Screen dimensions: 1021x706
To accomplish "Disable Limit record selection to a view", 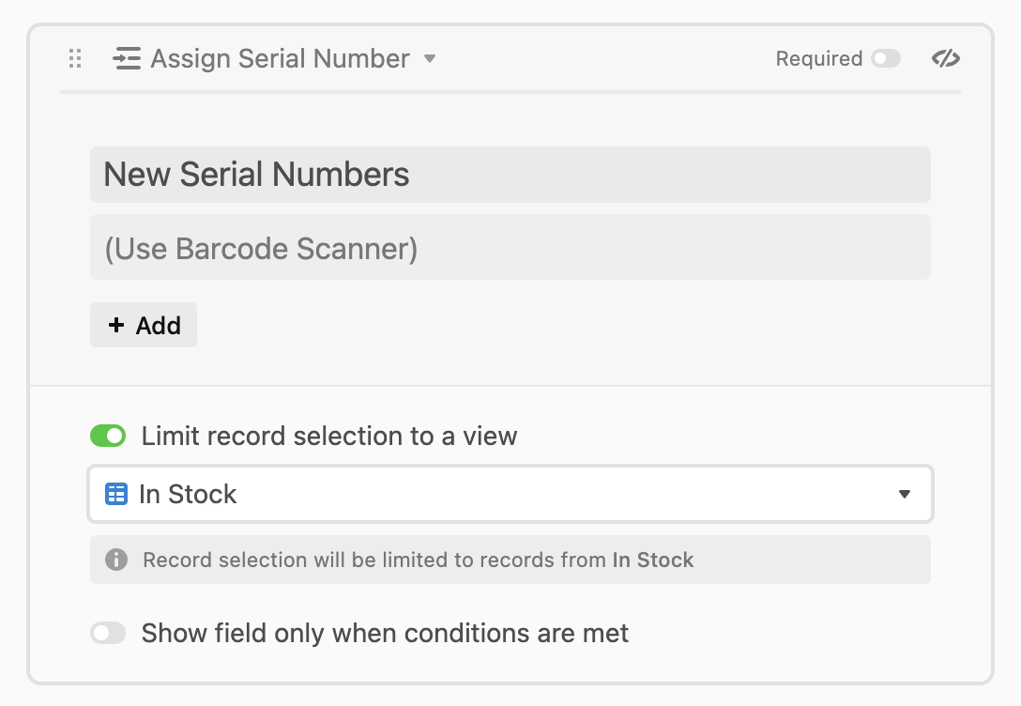I will click(108, 436).
